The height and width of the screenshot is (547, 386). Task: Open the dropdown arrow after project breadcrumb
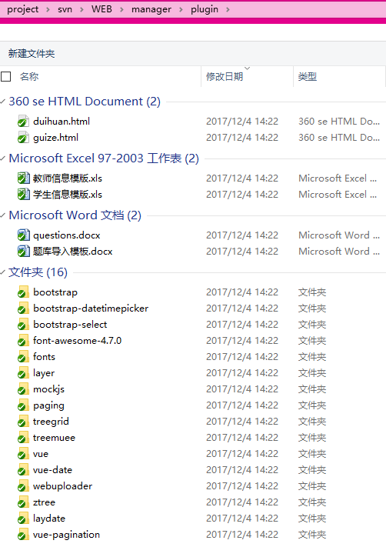[x=48, y=9]
